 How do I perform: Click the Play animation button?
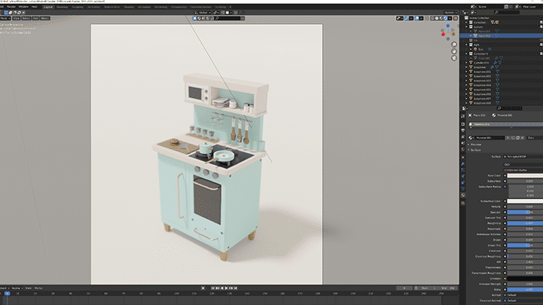pos(226,288)
